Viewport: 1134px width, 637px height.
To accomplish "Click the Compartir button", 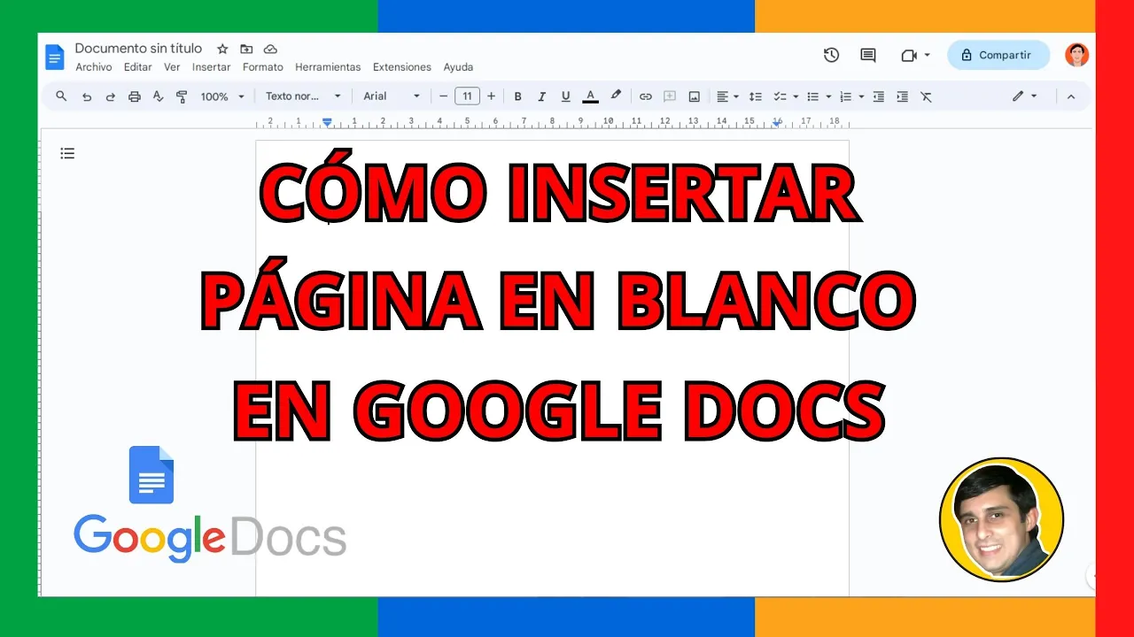I will (998, 55).
